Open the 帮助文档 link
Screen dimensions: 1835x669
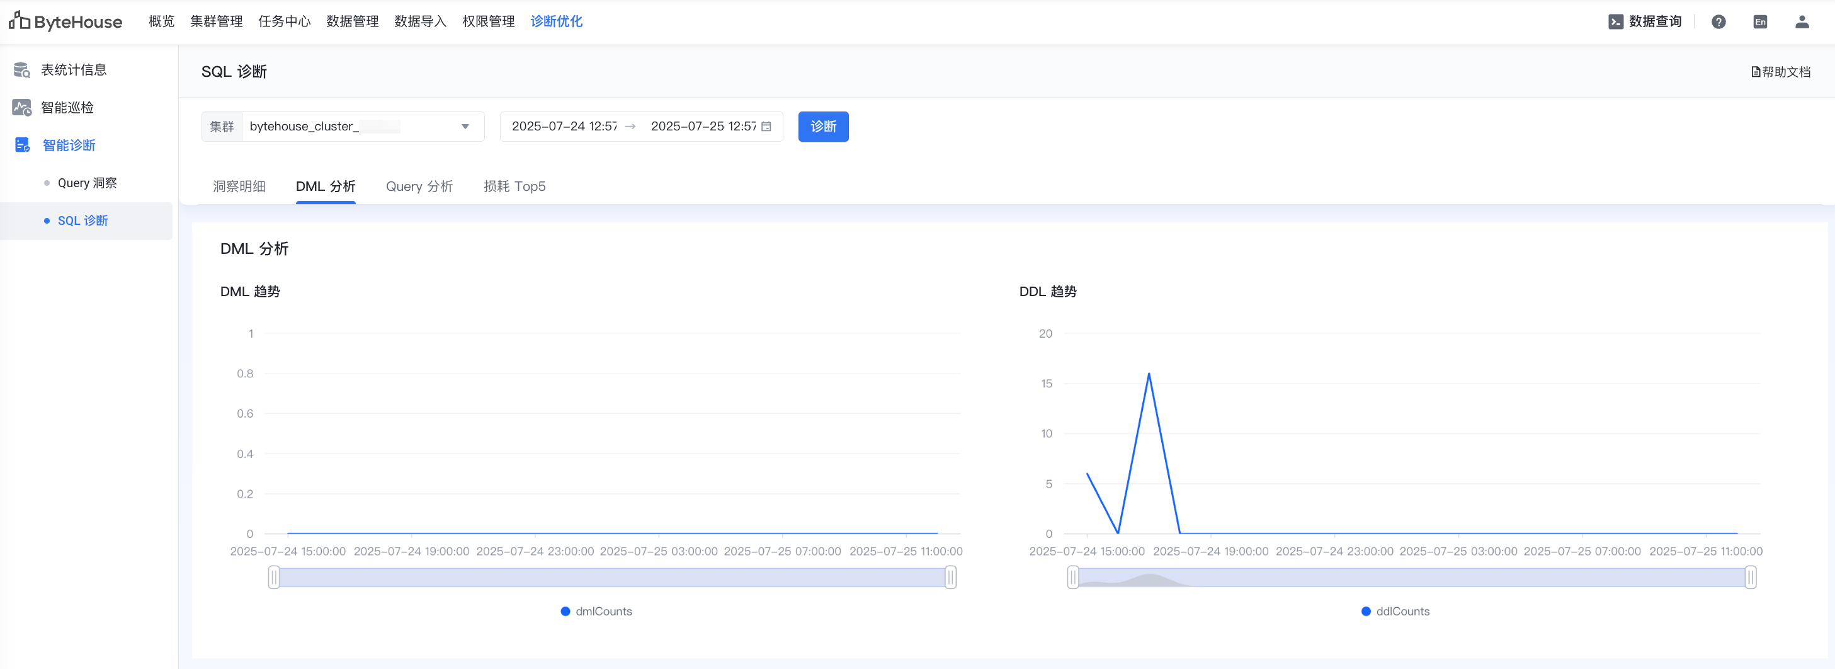(x=1780, y=72)
